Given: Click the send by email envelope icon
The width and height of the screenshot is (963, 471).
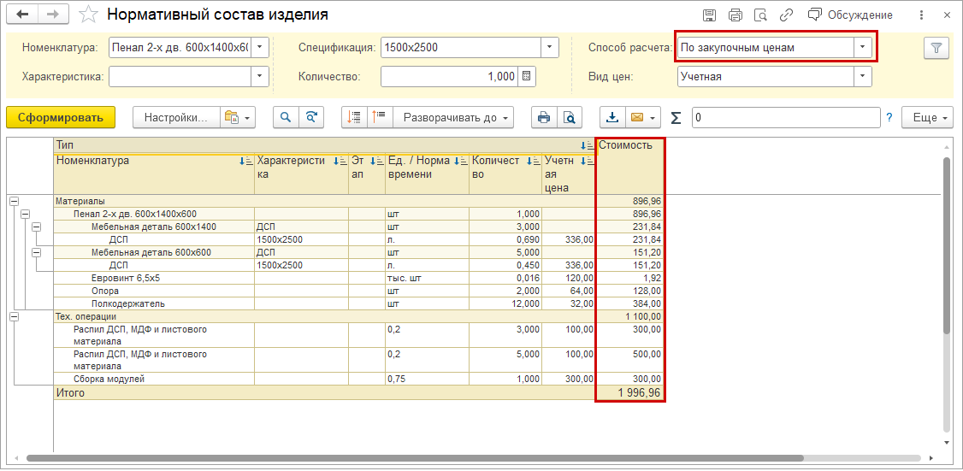Looking at the screenshot, I should coord(636,117).
